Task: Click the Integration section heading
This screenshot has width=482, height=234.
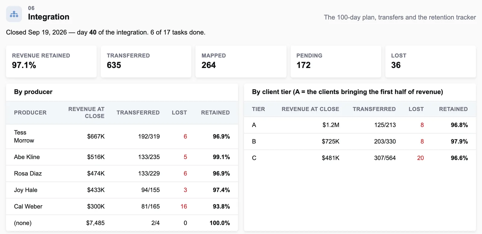Action: (49, 17)
